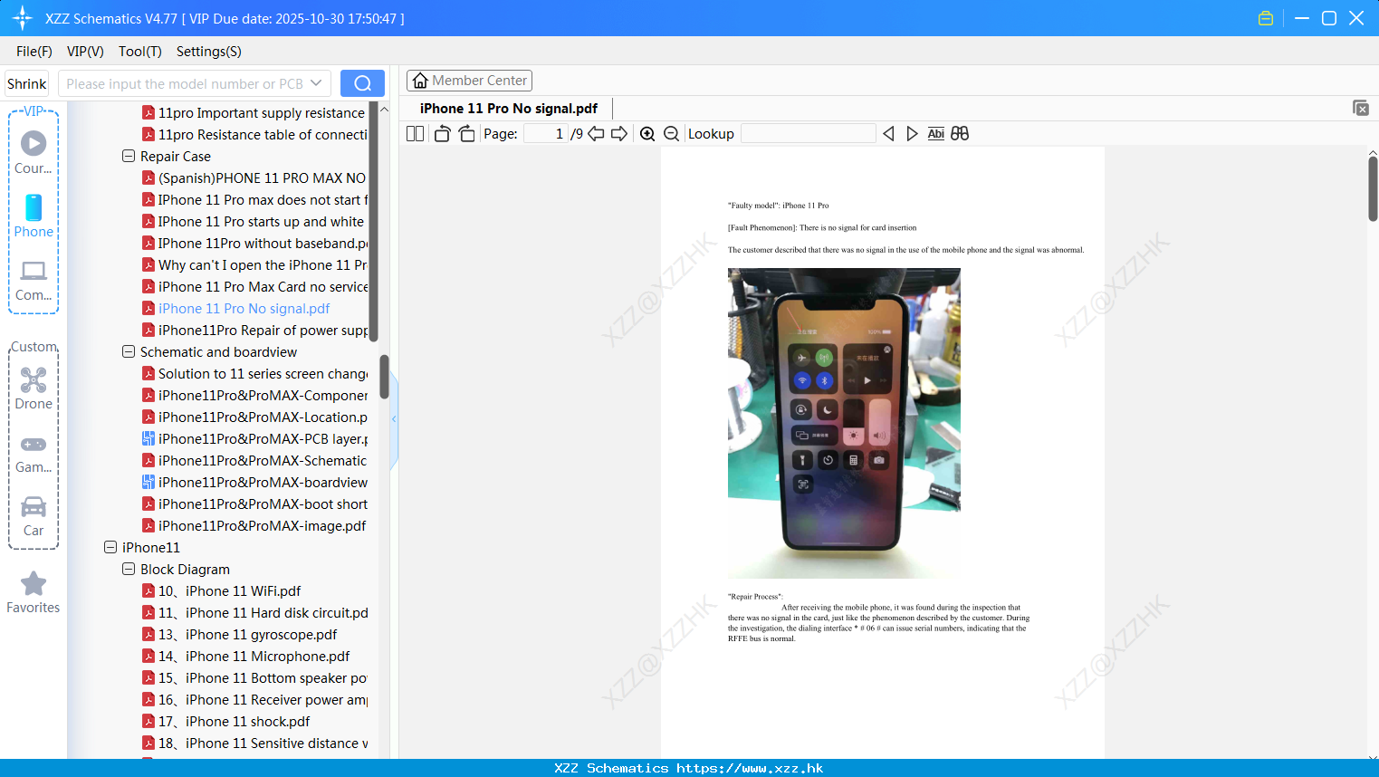Open (Spanish)PHONE 11 PRO MAX NO file

(254, 177)
